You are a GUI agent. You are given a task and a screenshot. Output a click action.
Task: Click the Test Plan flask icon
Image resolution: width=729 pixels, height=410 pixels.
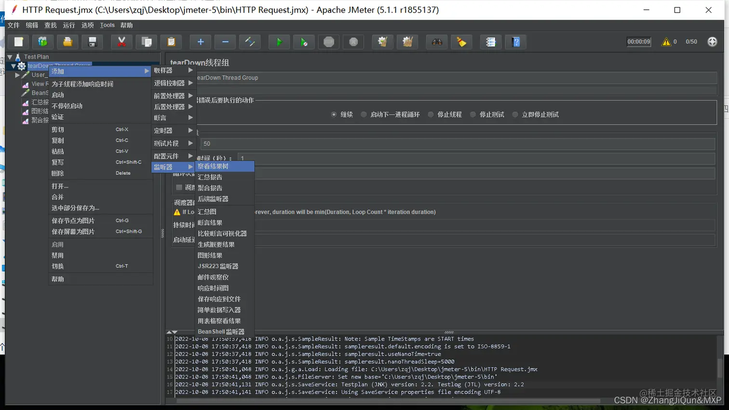tap(18, 57)
